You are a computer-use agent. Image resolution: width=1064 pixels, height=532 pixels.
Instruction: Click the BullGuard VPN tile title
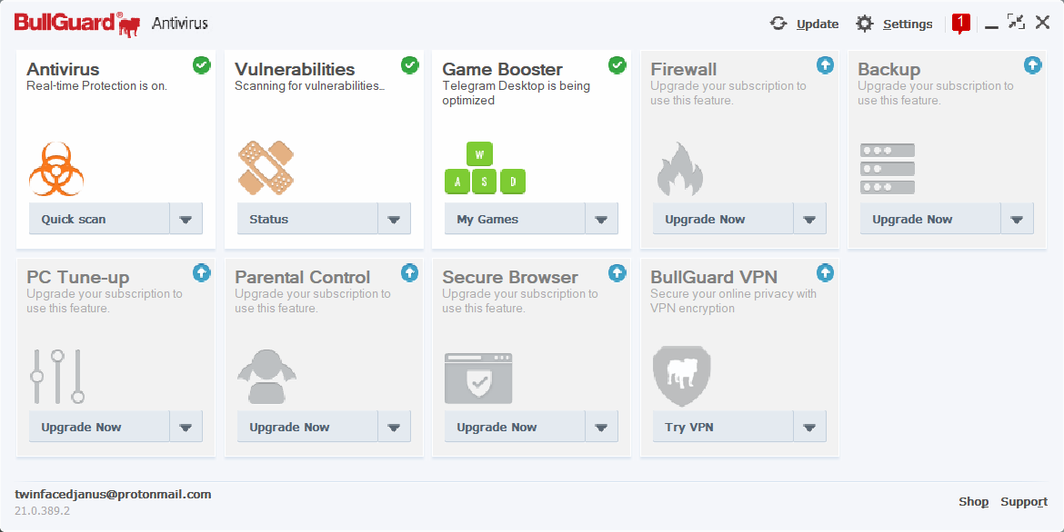coord(714,277)
